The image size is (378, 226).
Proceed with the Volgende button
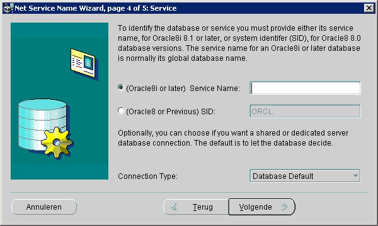coord(262,207)
